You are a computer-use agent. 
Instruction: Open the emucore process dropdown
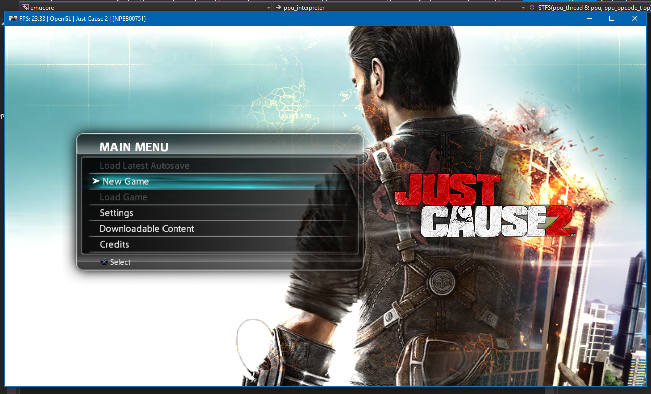point(268,7)
